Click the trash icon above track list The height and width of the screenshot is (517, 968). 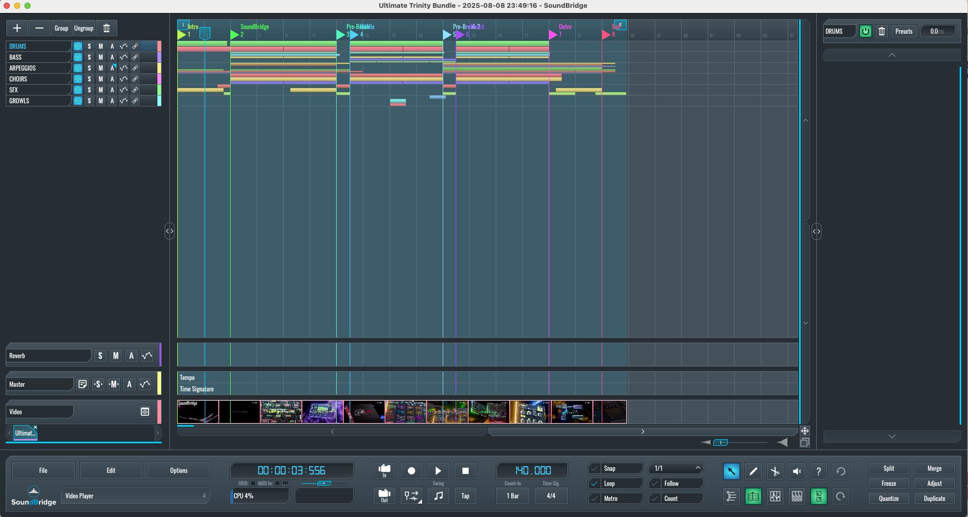107,28
